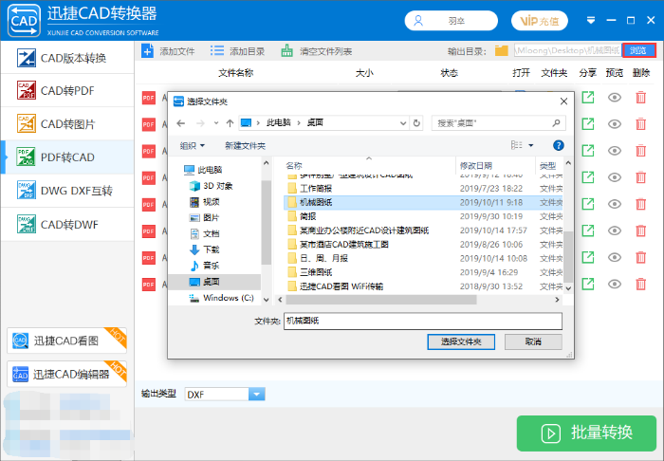Viewport: 664px width, 461px height.
Task: Click the 新建文件夹 new folder button
Action: 245,146
